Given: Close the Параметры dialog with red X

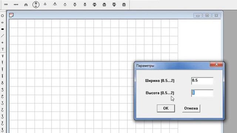Looking at the screenshot, I should tap(216, 65).
